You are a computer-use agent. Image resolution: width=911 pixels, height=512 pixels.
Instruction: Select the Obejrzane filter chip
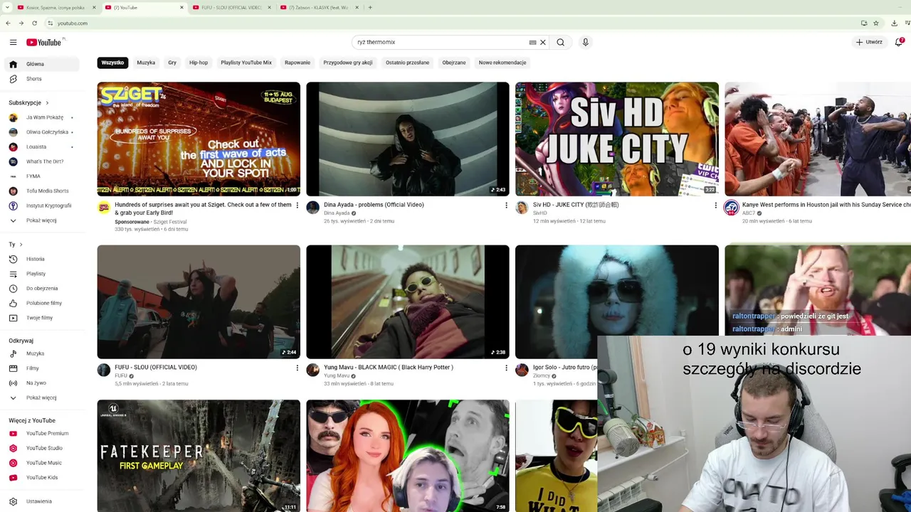454,63
